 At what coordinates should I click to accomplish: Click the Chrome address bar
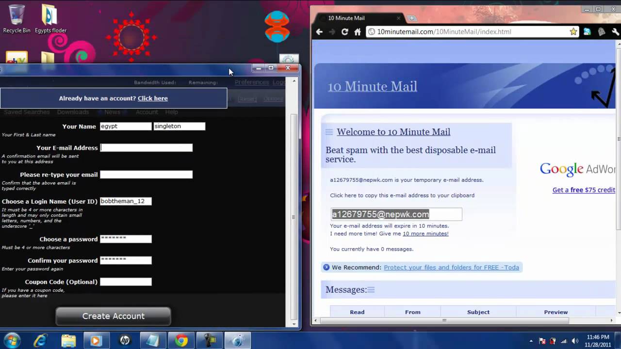pyautogui.click(x=468, y=32)
